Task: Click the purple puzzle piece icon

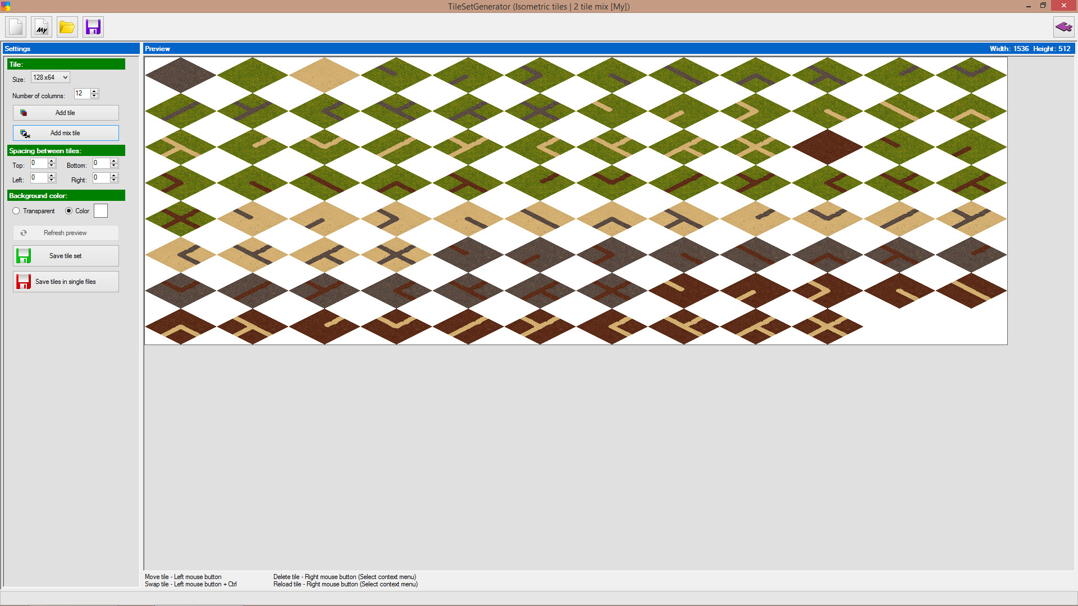Action: (1064, 26)
